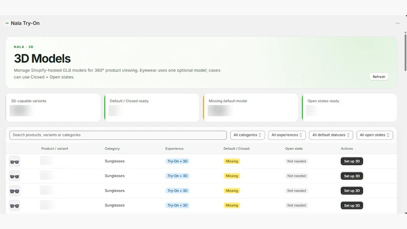The height and width of the screenshot is (229, 407).
Task: Click the first row Try-On + 3D badge
Action: (x=177, y=161)
